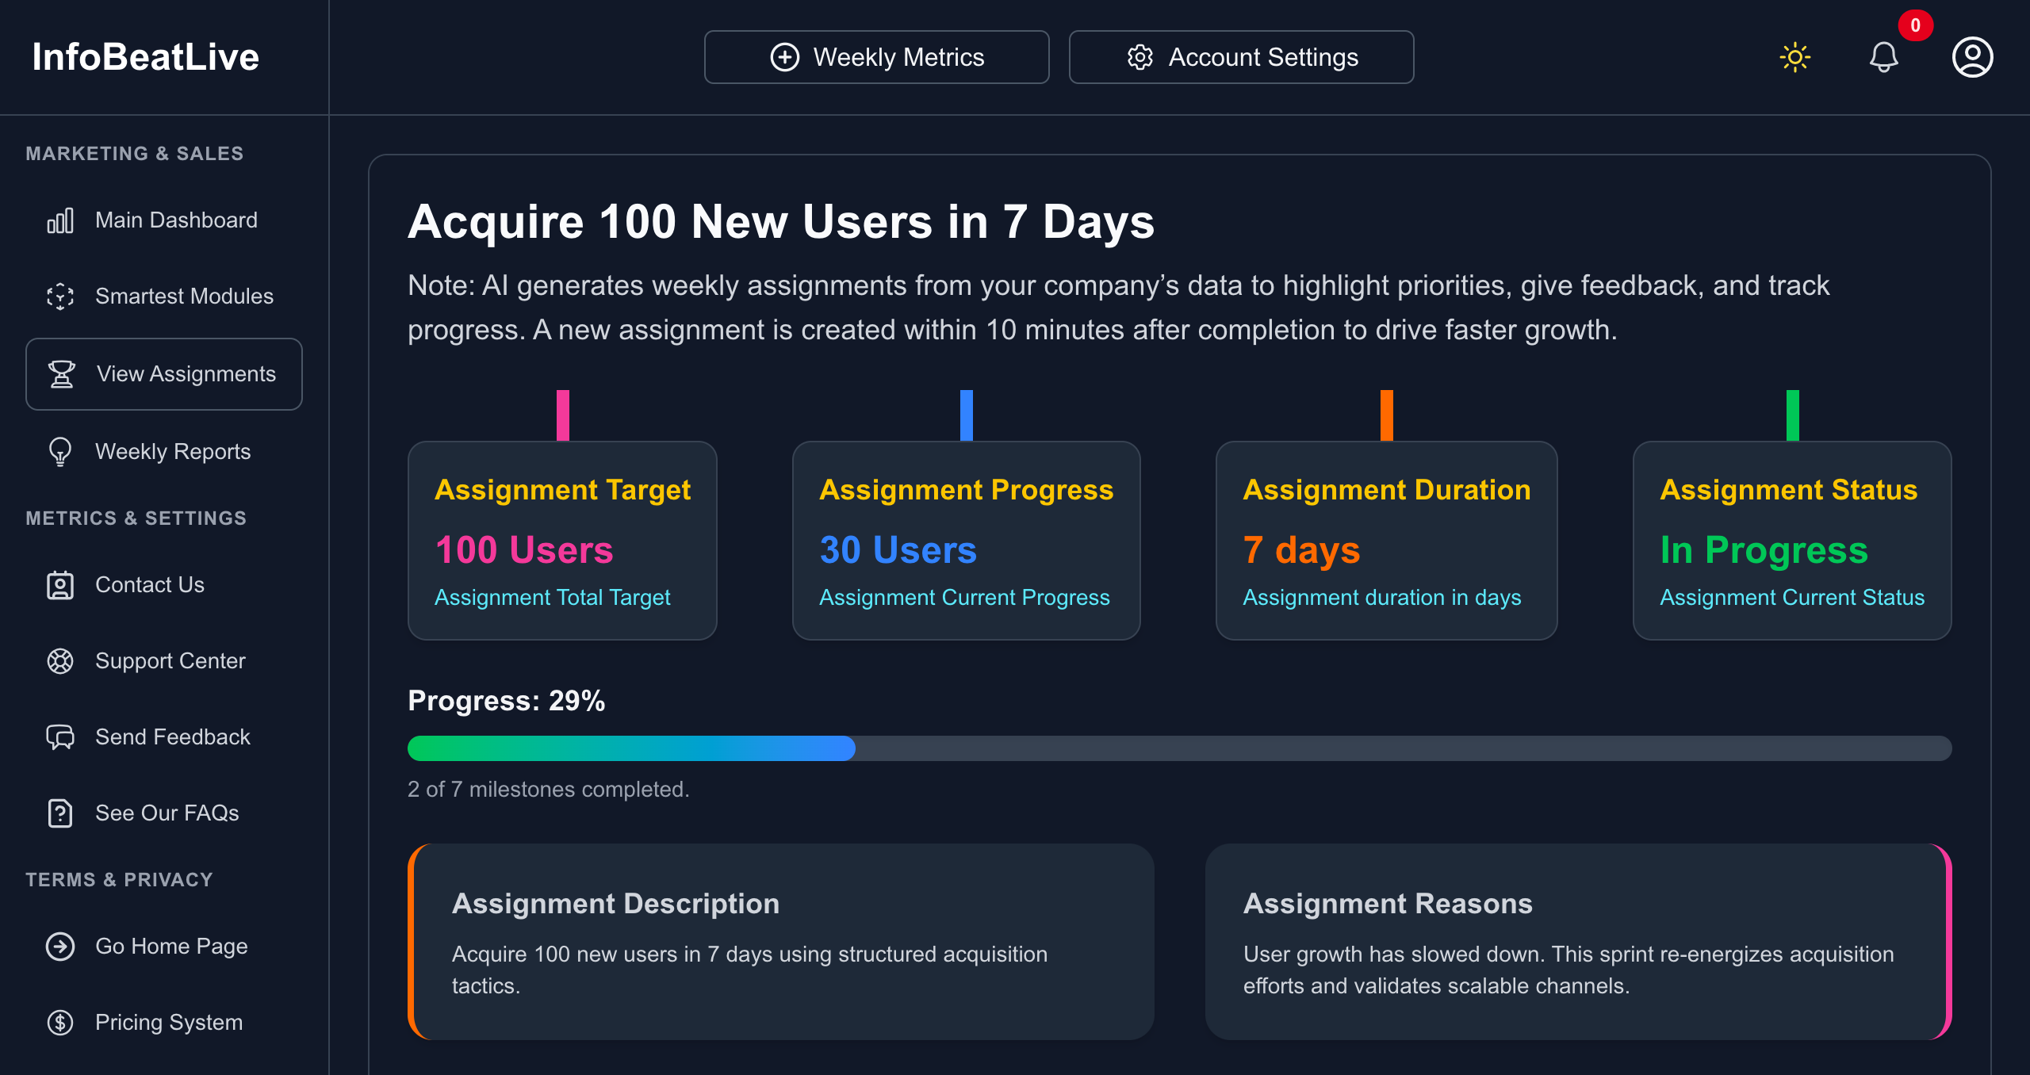
Task: Toggle the light/dark theme sun icon
Action: 1795,57
